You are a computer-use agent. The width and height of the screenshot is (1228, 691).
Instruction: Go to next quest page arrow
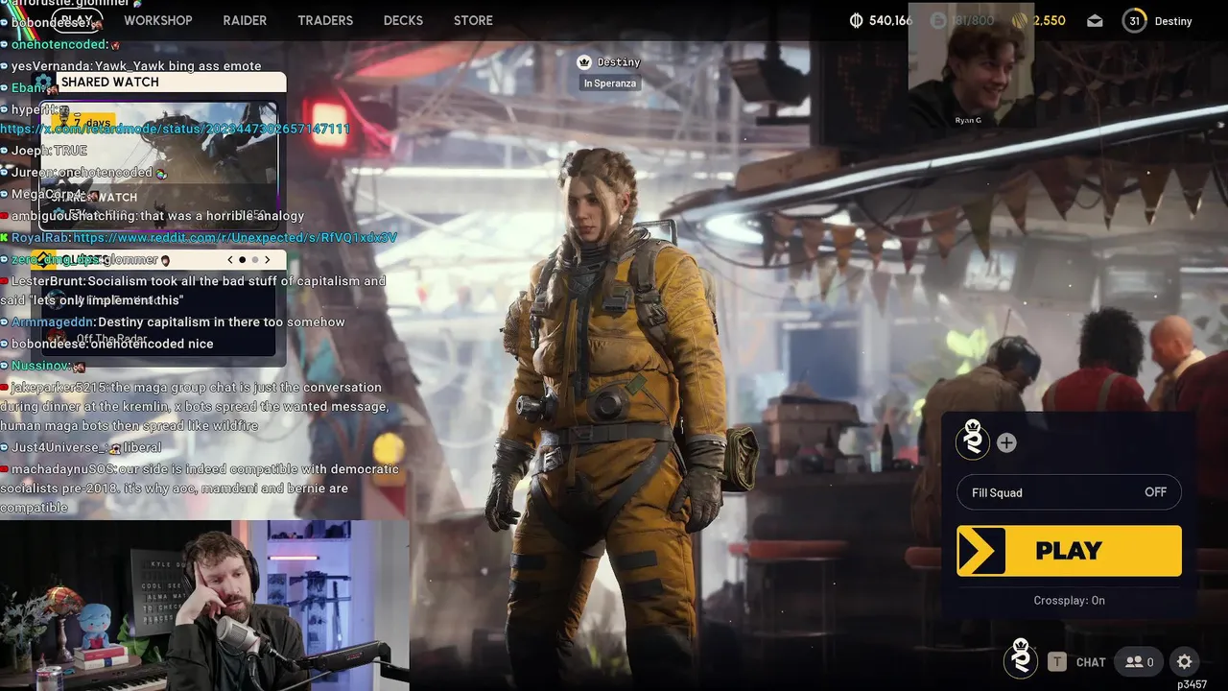(x=268, y=260)
